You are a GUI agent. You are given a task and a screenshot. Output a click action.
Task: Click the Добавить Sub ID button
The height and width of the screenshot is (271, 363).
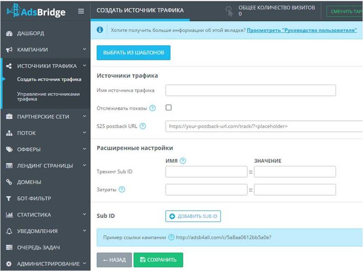coord(193,217)
